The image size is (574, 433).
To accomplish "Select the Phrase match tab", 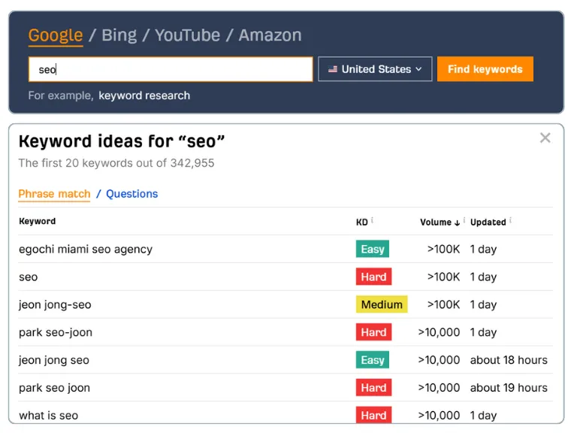I will [54, 194].
